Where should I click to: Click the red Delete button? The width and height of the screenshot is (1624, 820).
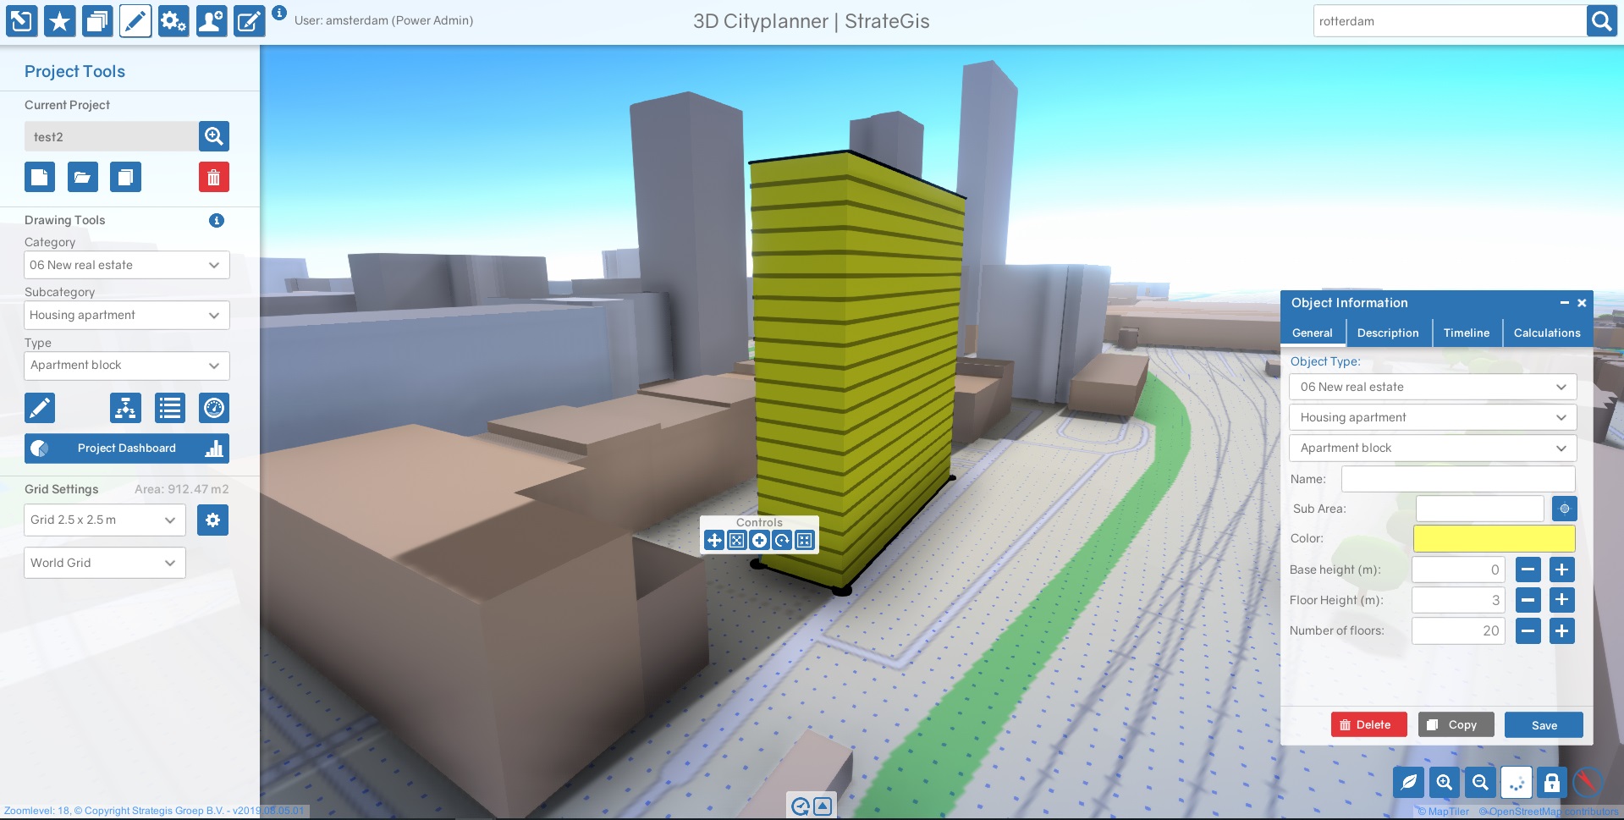pyautogui.click(x=1368, y=724)
